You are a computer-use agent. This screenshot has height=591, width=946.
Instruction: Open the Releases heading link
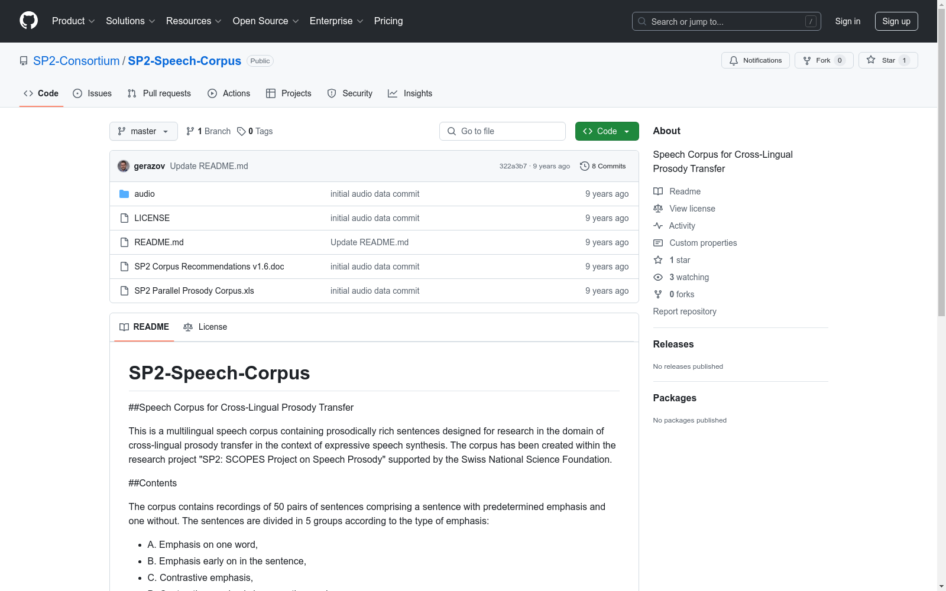pos(673,344)
